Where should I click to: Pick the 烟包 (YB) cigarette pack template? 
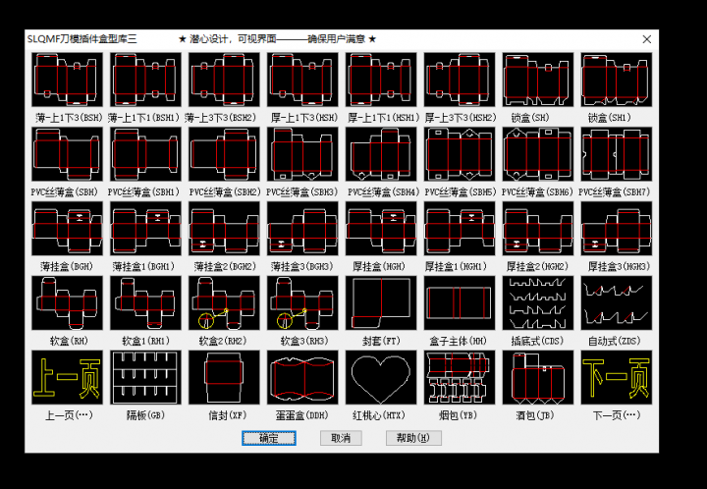(x=460, y=378)
